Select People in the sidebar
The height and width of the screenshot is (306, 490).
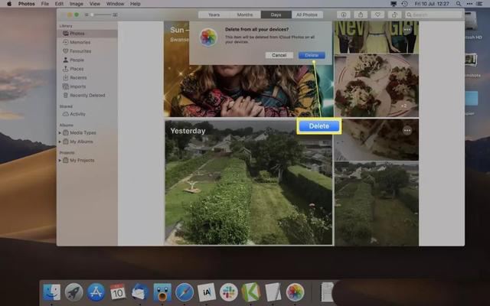[79, 60]
